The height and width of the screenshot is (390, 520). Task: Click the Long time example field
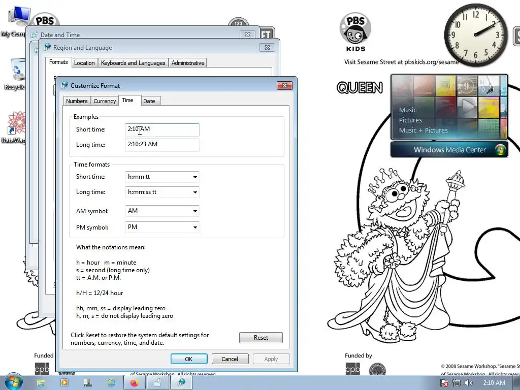pyautogui.click(x=162, y=145)
